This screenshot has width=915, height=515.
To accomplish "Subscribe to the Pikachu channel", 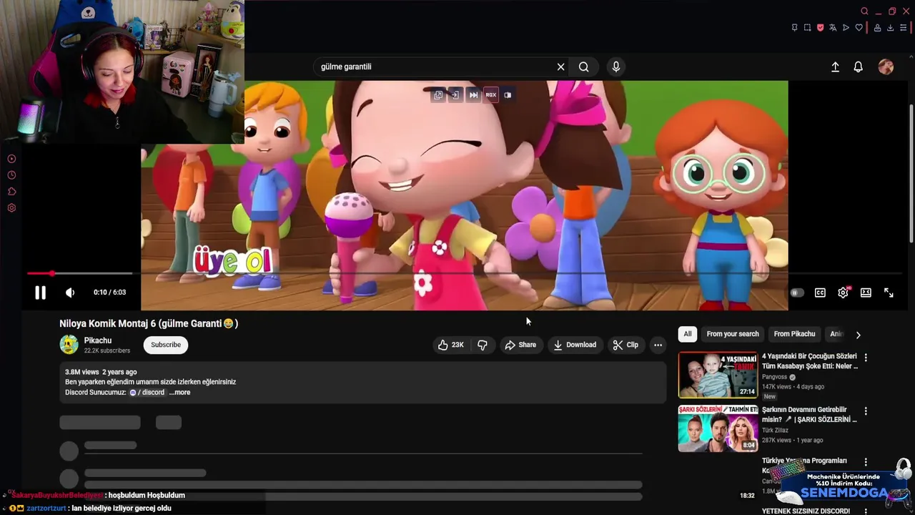I will [166, 345].
